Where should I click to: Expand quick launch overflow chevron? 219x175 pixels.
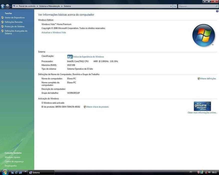25,171
